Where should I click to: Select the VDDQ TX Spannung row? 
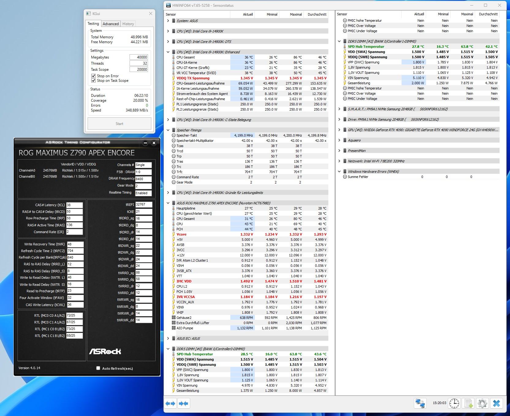click(250, 78)
